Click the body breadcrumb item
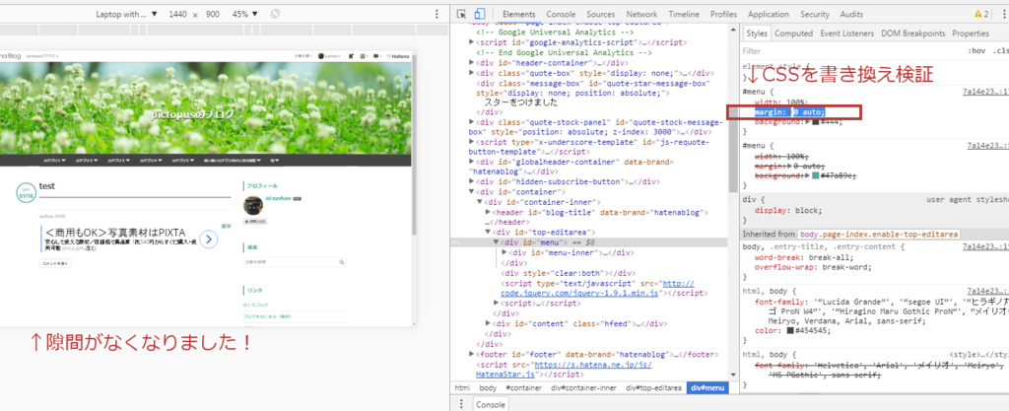The image size is (1009, 411). pos(488,388)
